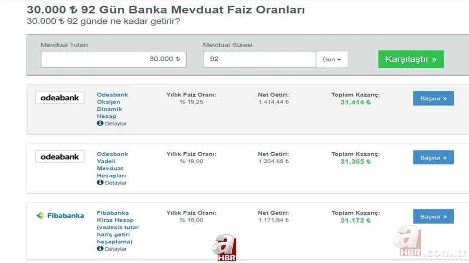469x263 pixels.
Task: Click the Mevduat Süresi duration input field
Action: pyautogui.click(x=260, y=59)
